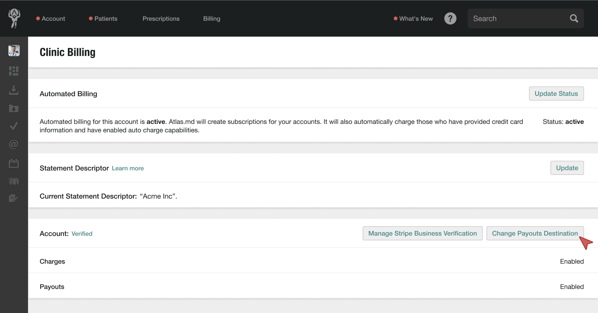The height and width of the screenshot is (313, 598).
Task: Open your profile picture in the sidebar
Action: click(x=14, y=50)
